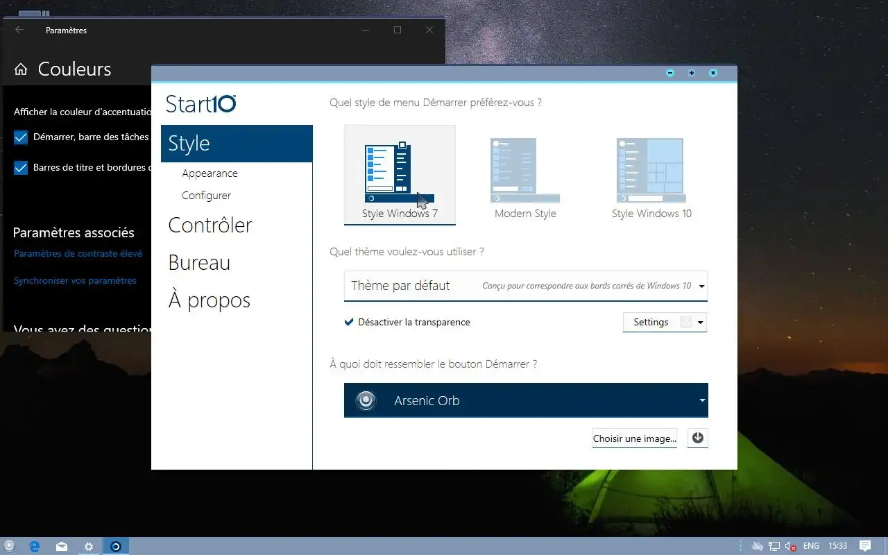Click the muted volume tray icon
The image size is (888, 555).
point(789,547)
